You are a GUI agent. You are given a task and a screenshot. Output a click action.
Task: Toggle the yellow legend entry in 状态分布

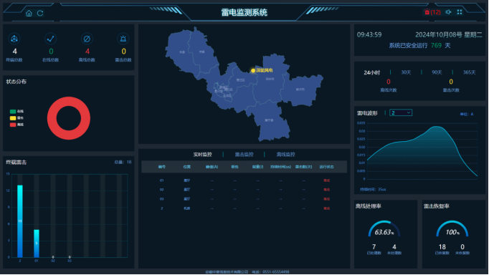(x=16, y=118)
